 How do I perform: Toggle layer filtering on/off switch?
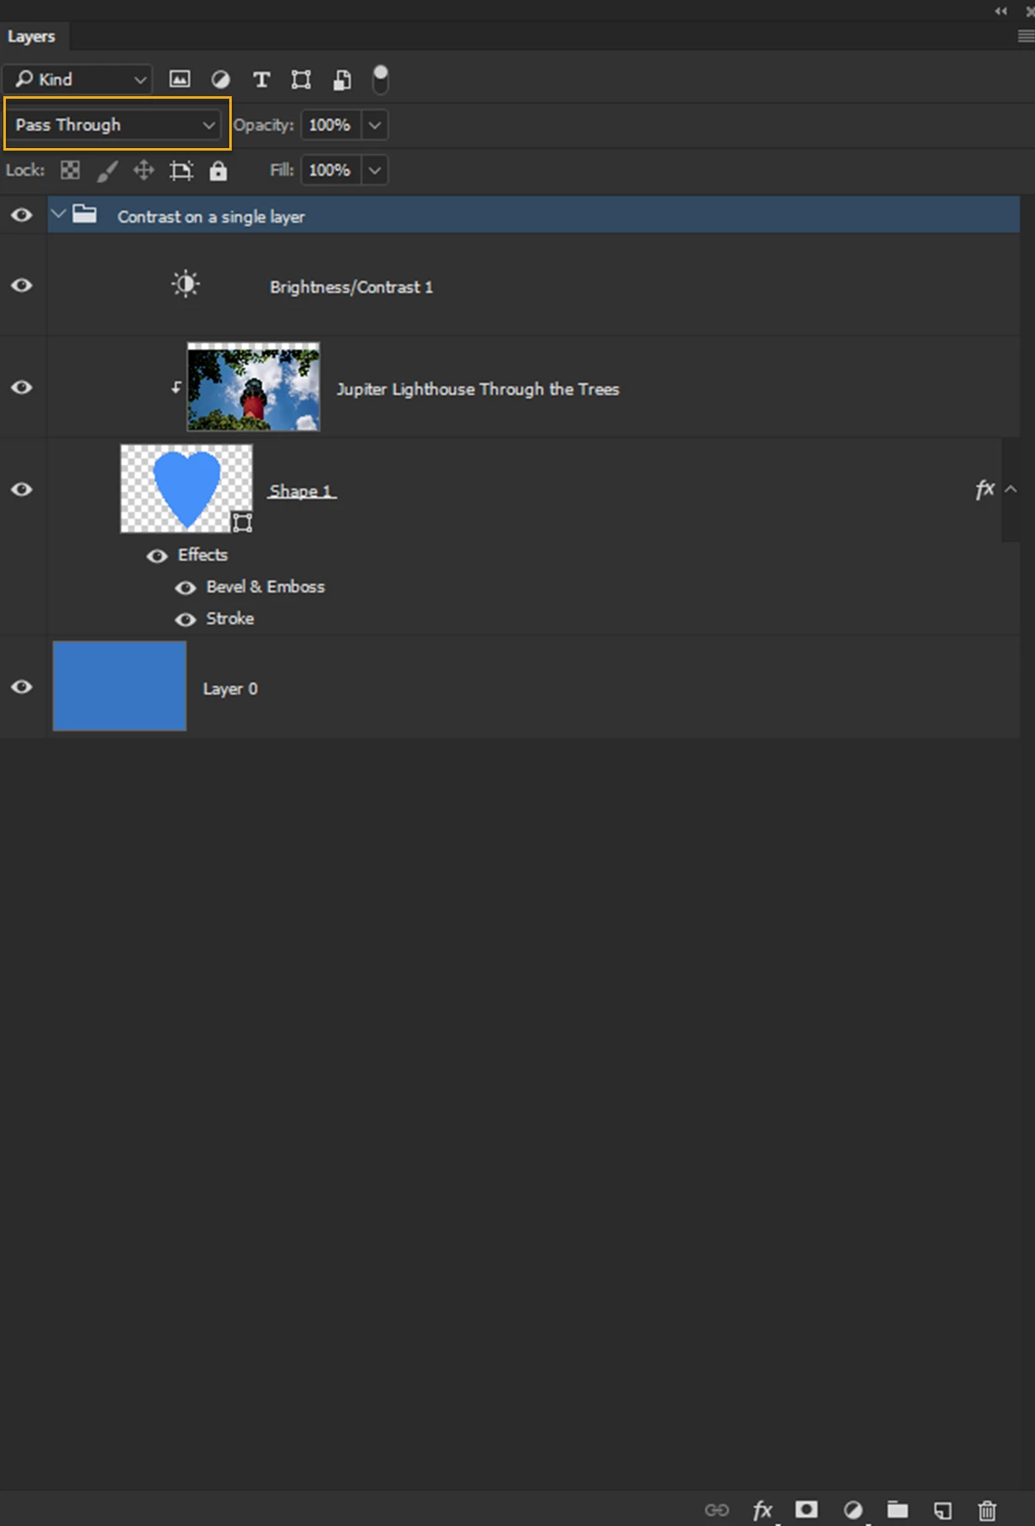coord(381,79)
